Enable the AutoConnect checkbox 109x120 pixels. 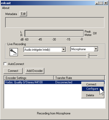5,64
